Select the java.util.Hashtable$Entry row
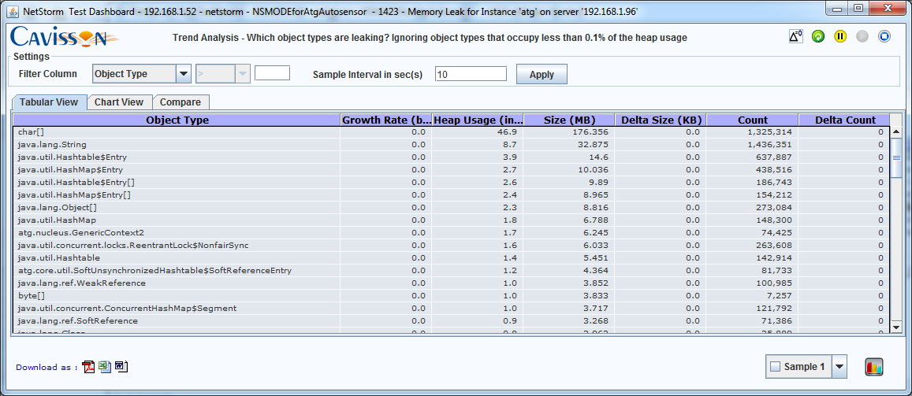The width and height of the screenshot is (912, 396). pos(452,157)
